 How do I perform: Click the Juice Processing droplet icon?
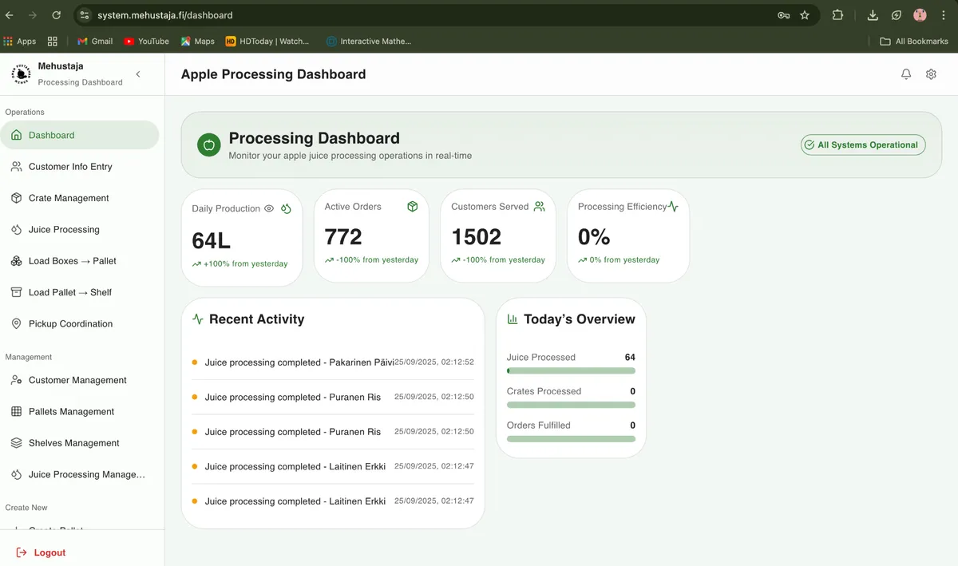(x=16, y=229)
